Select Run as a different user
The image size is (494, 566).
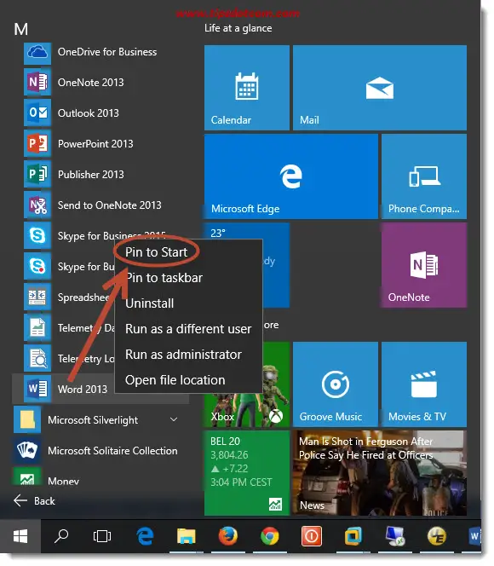point(188,329)
